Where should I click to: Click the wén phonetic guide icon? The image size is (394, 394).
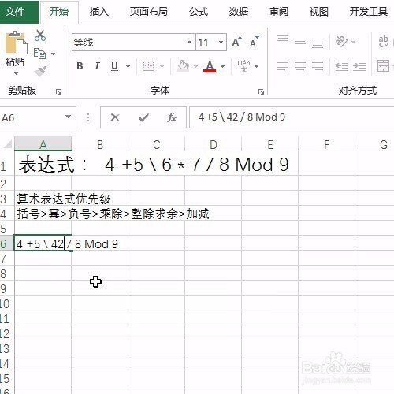tap(243, 66)
